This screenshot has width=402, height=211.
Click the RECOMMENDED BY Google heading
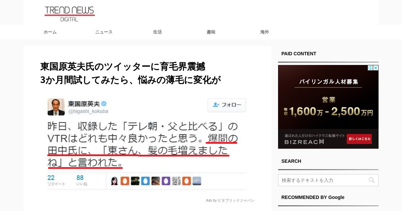click(313, 197)
